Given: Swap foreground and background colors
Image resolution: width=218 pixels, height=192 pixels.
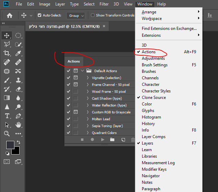Looking at the screenshot, I should pyautogui.click(x=19, y=142).
